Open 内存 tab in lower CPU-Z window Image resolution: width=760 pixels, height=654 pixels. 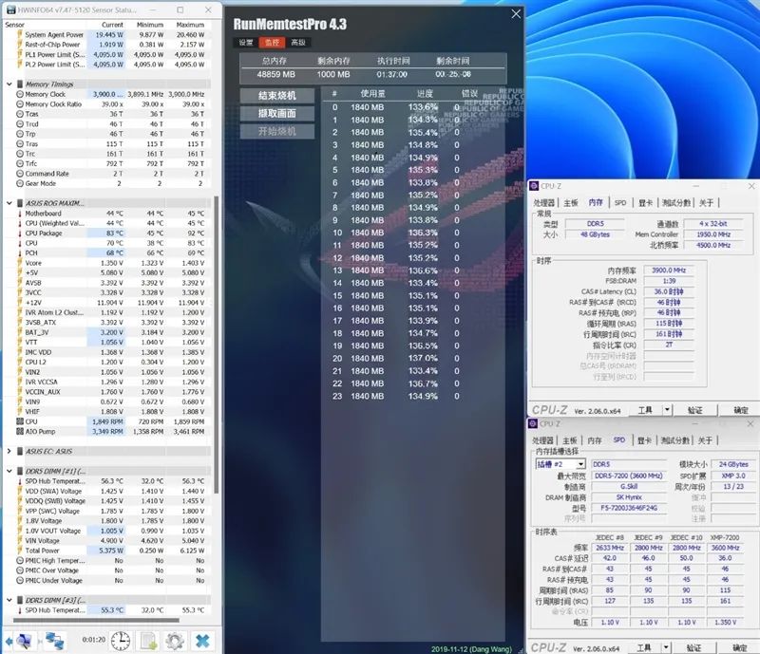pos(595,440)
